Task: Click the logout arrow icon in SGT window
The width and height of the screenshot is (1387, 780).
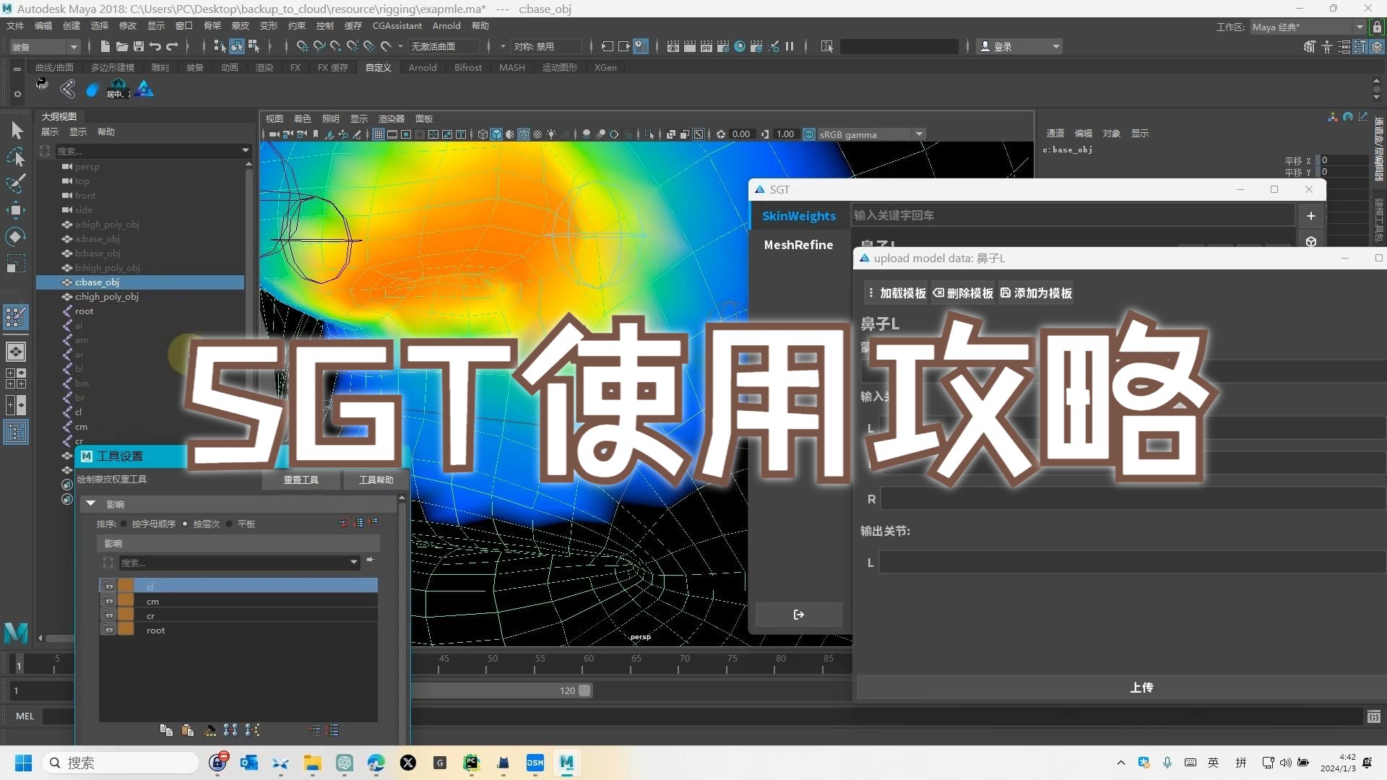Action: coord(798,615)
